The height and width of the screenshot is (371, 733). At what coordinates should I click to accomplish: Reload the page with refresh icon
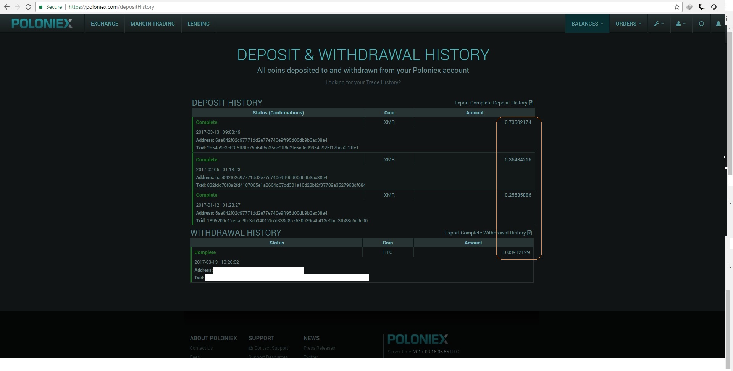click(x=28, y=7)
